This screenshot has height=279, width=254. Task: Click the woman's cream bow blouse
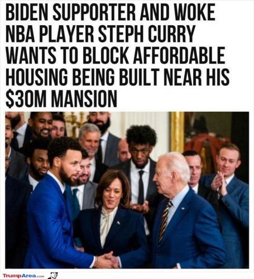click(107, 224)
